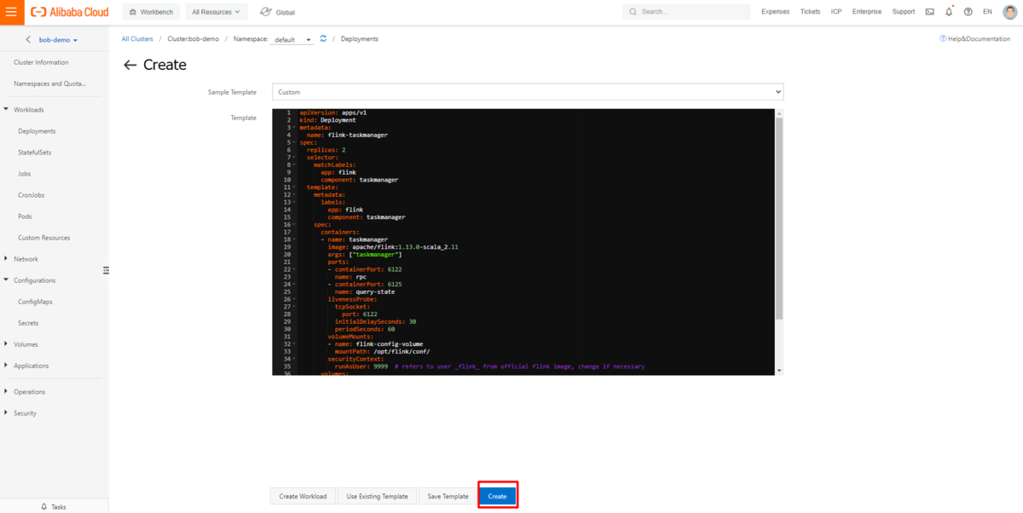The image size is (1023, 513).
Task: Open Help&Documentation link
Action: pos(974,39)
